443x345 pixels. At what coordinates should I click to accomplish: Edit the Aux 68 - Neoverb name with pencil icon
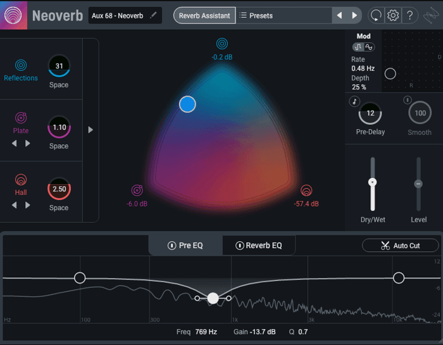153,15
